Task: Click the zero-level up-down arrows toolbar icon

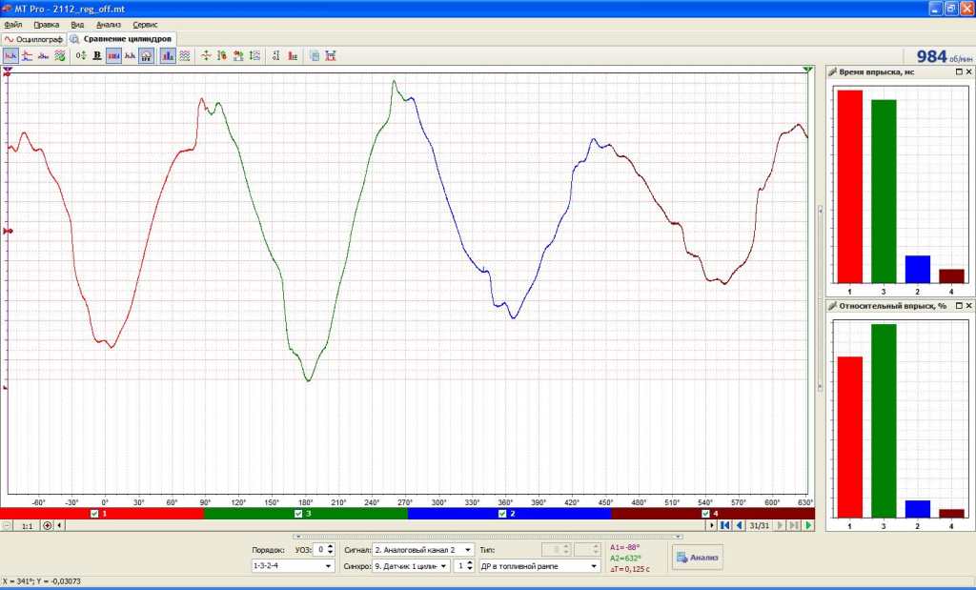Action: coord(81,56)
